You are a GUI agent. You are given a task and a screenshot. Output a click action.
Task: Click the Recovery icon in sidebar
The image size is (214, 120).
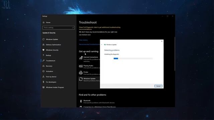(x=43, y=66)
